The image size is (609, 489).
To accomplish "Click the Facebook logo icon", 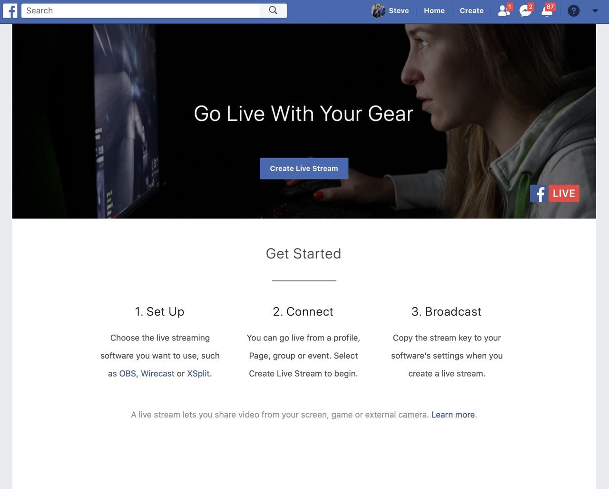I will [x=10, y=10].
